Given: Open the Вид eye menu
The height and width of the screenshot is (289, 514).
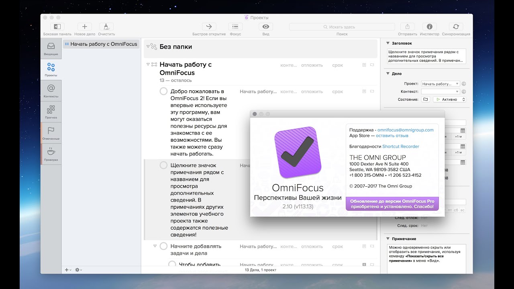Looking at the screenshot, I should coord(266,26).
